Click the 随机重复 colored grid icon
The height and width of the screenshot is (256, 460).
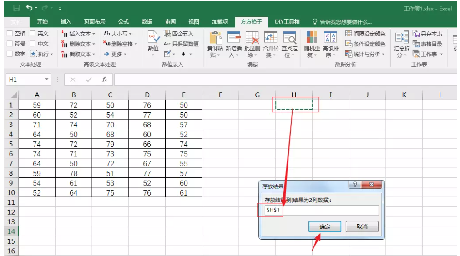point(312,38)
